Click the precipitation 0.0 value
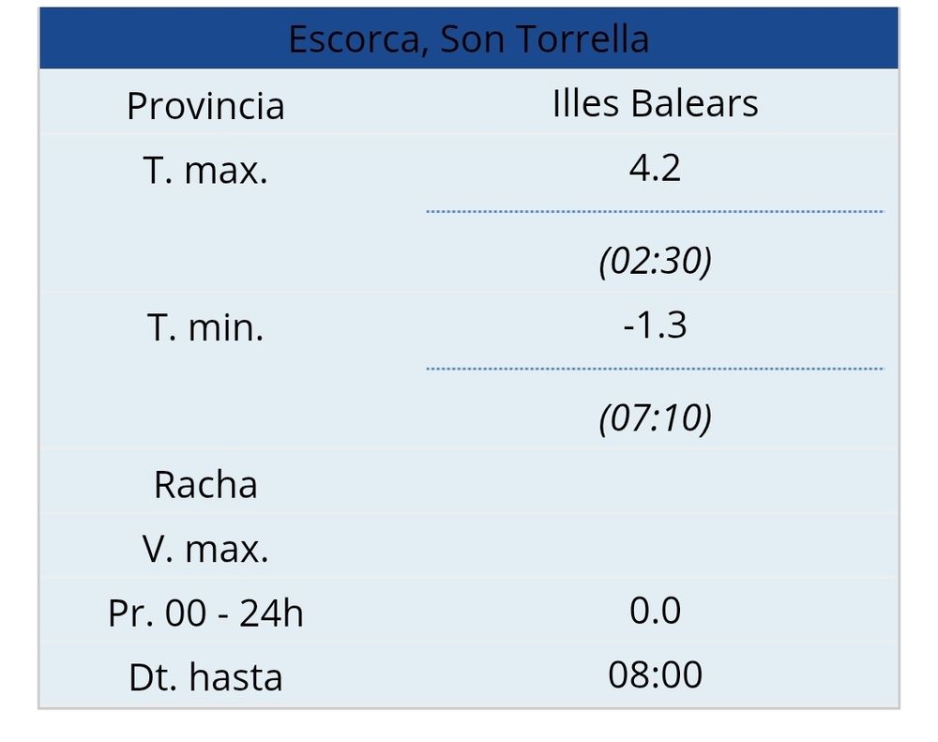 pyautogui.click(x=655, y=611)
